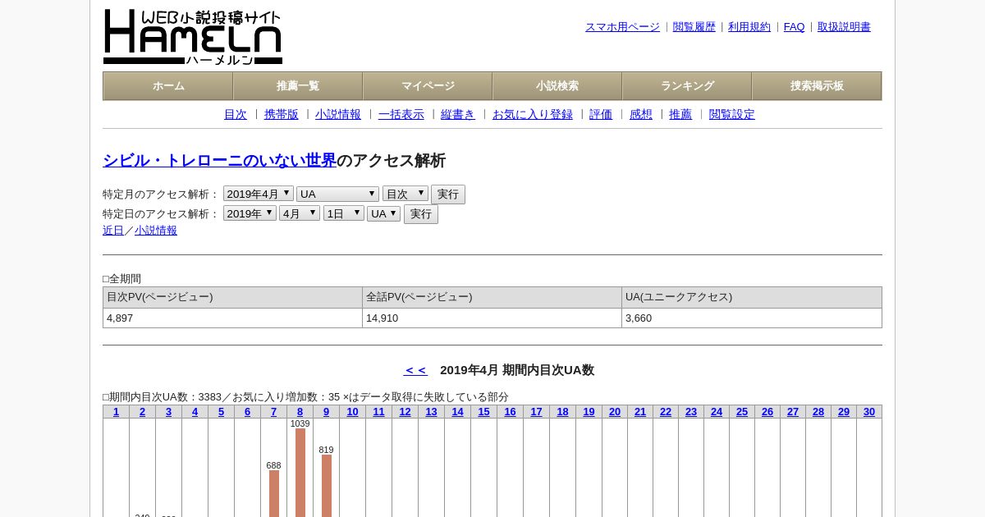
Task: Select day 8 in the chart header
Action: tap(300, 412)
